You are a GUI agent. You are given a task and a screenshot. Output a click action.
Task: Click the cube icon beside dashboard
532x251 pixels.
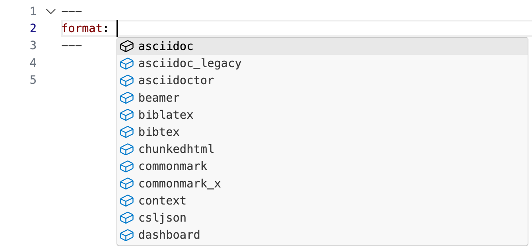click(126, 235)
